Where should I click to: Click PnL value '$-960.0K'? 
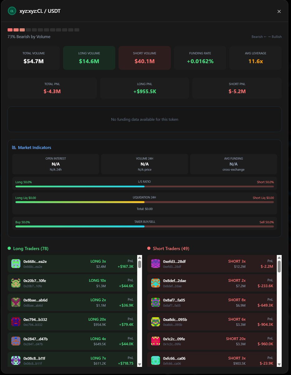pyautogui.click(x=265, y=344)
